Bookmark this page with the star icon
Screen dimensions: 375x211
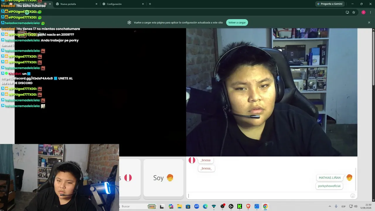tap(354, 12)
